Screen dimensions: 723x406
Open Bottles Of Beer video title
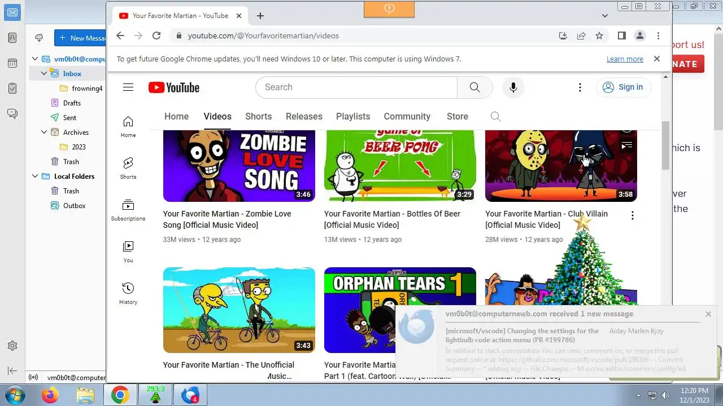click(x=392, y=219)
